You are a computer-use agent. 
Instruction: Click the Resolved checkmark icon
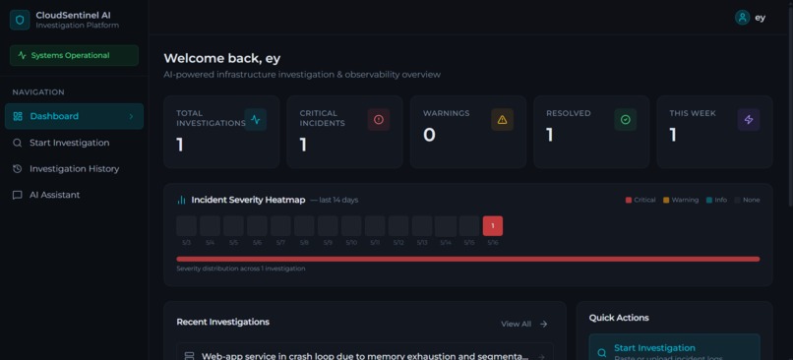(x=626, y=120)
